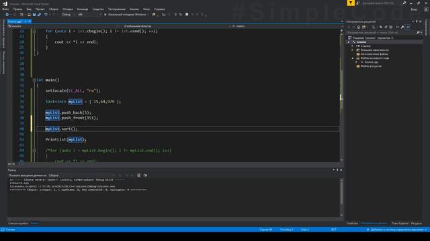
Task: Open the notifications flag icon
Action: (351, 3)
